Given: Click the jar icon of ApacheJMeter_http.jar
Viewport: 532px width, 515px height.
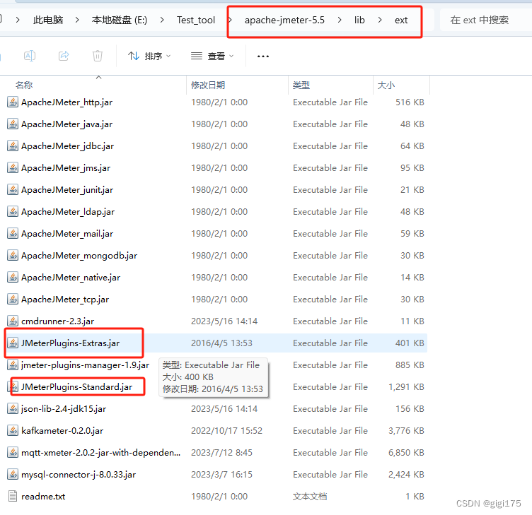Looking at the screenshot, I should (13, 102).
